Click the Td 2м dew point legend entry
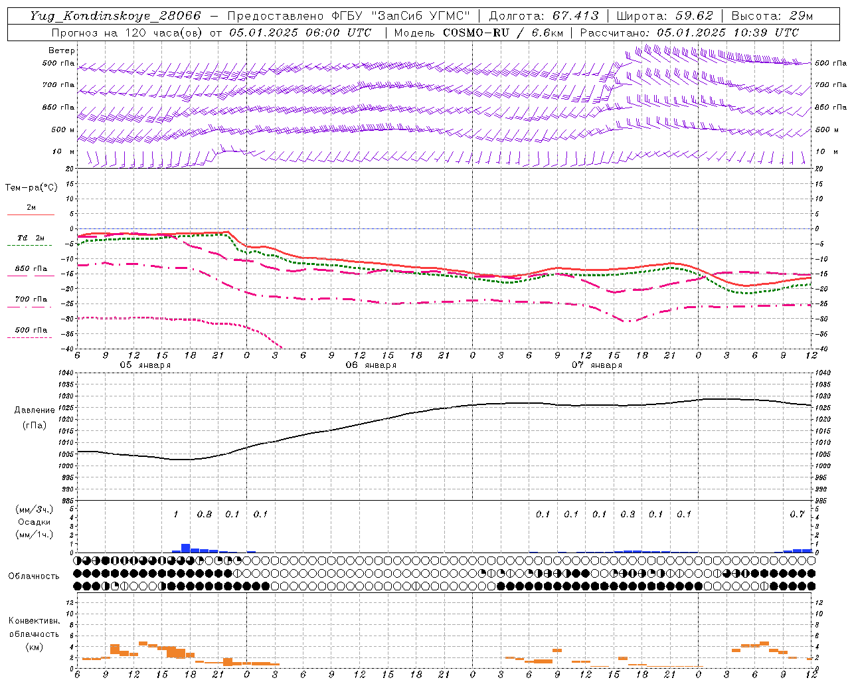Image resolution: width=850 pixels, height=680 pixels. click(x=31, y=238)
